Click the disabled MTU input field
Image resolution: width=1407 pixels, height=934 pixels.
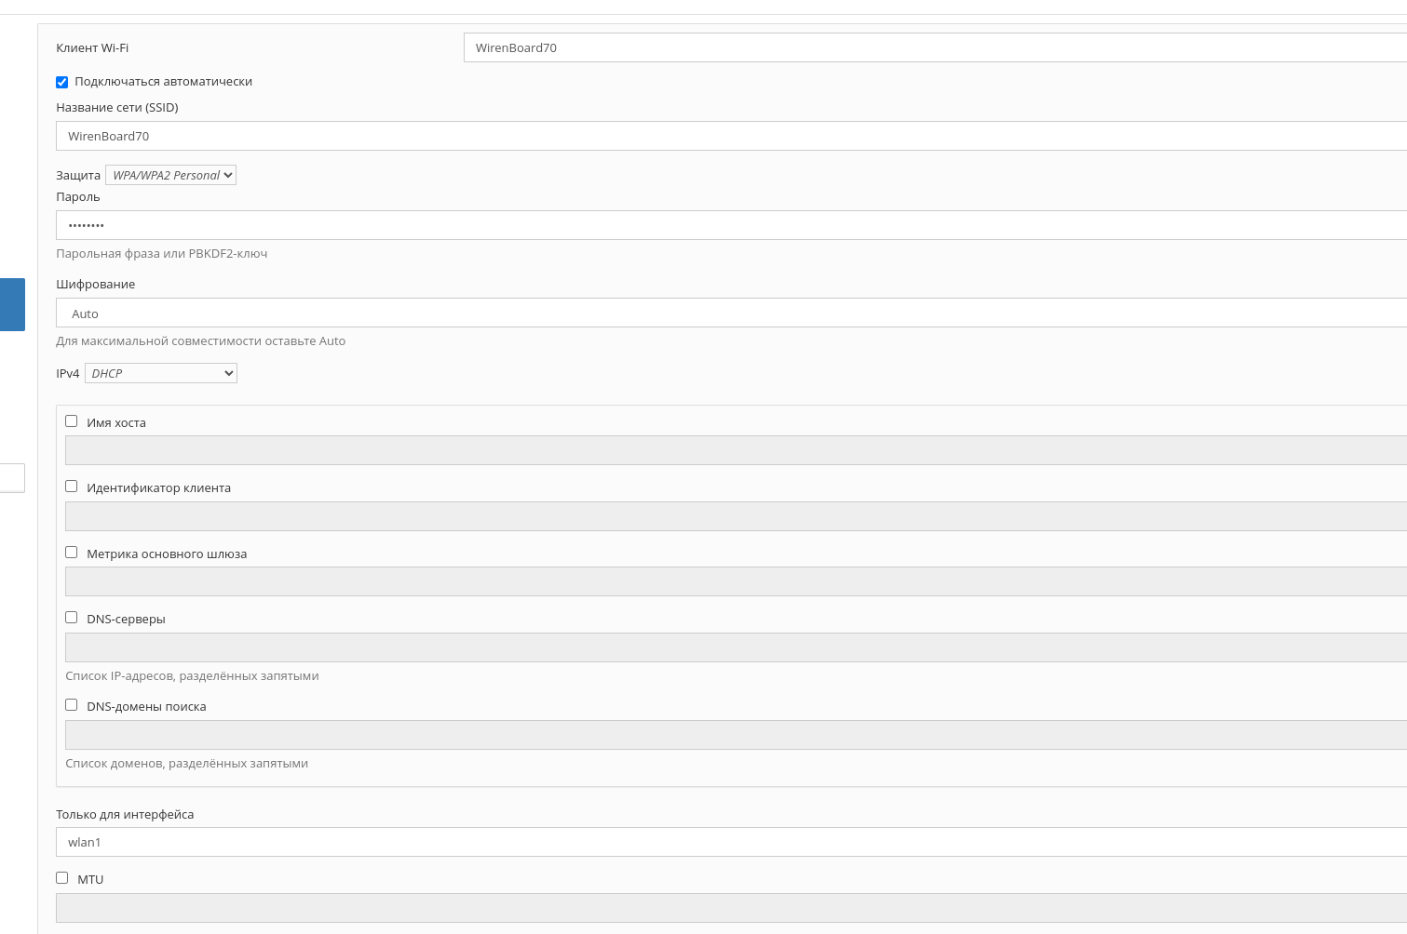731,908
